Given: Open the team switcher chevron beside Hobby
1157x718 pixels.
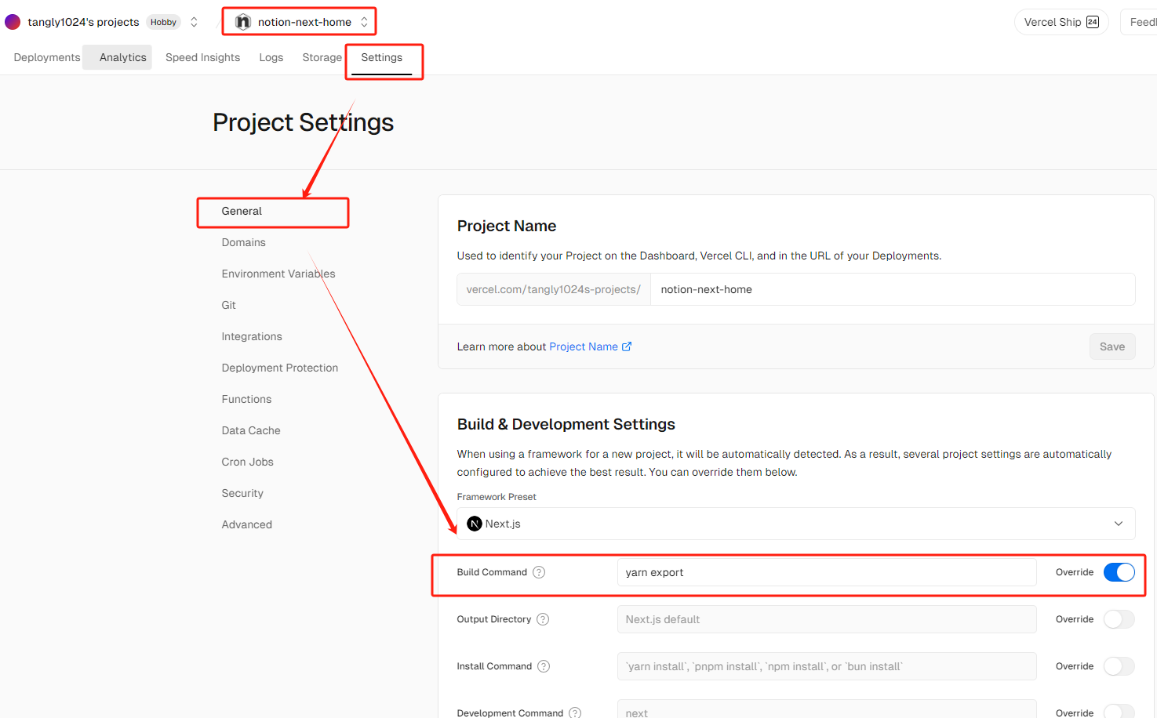Looking at the screenshot, I should (194, 22).
